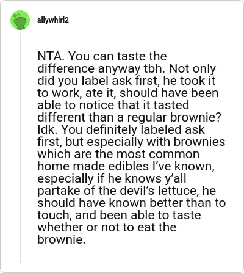
Task: Click the line "whether or not to eat the"
Action: [x=107, y=227]
